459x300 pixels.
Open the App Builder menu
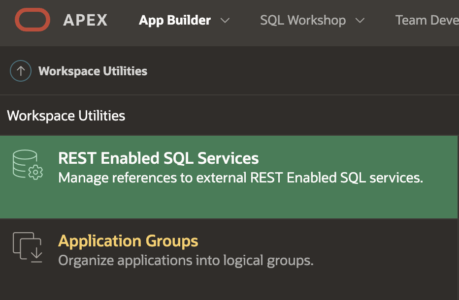pyautogui.click(x=175, y=20)
